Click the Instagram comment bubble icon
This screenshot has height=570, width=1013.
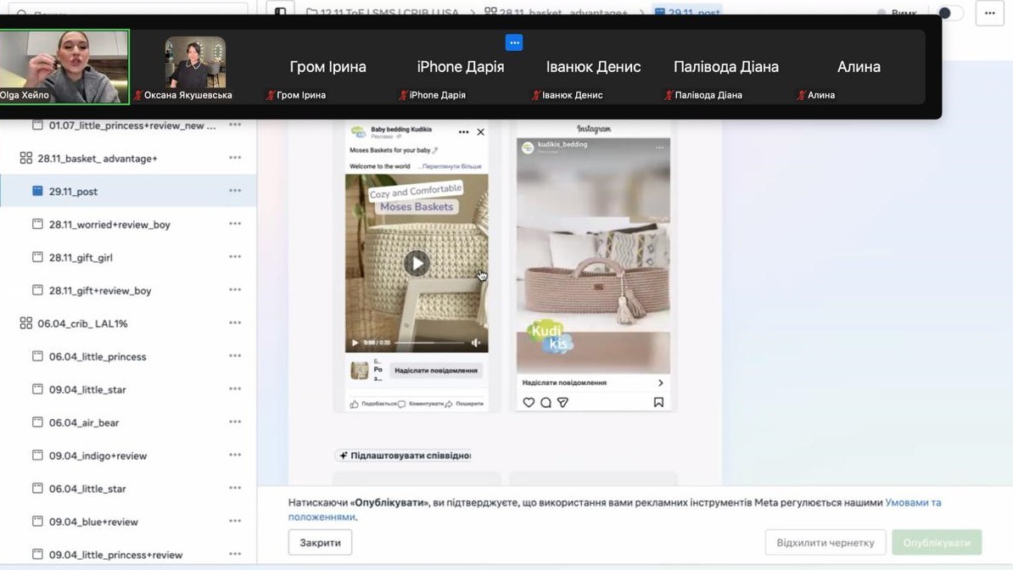[x=546, y=403]
